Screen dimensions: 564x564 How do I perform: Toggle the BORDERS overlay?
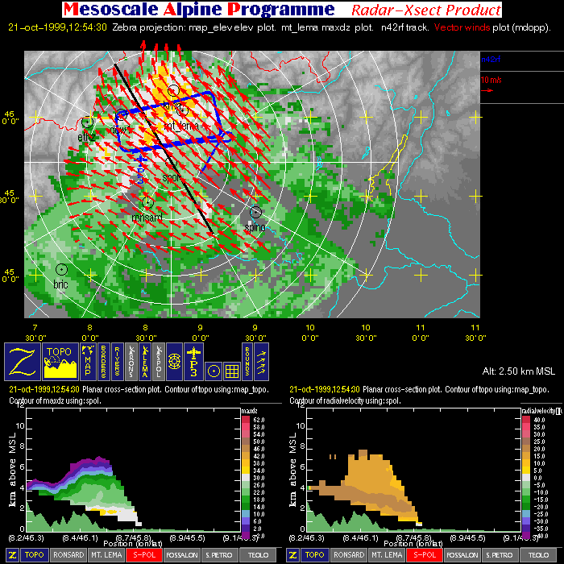pos(106,361)
